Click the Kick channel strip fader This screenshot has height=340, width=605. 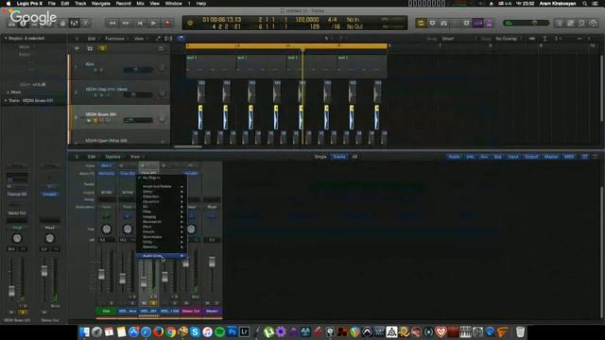click(x=101, y=274)
